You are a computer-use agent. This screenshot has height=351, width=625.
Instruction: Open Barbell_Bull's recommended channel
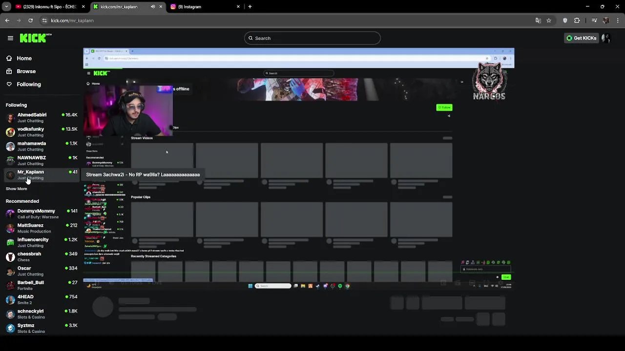point(42,285)
